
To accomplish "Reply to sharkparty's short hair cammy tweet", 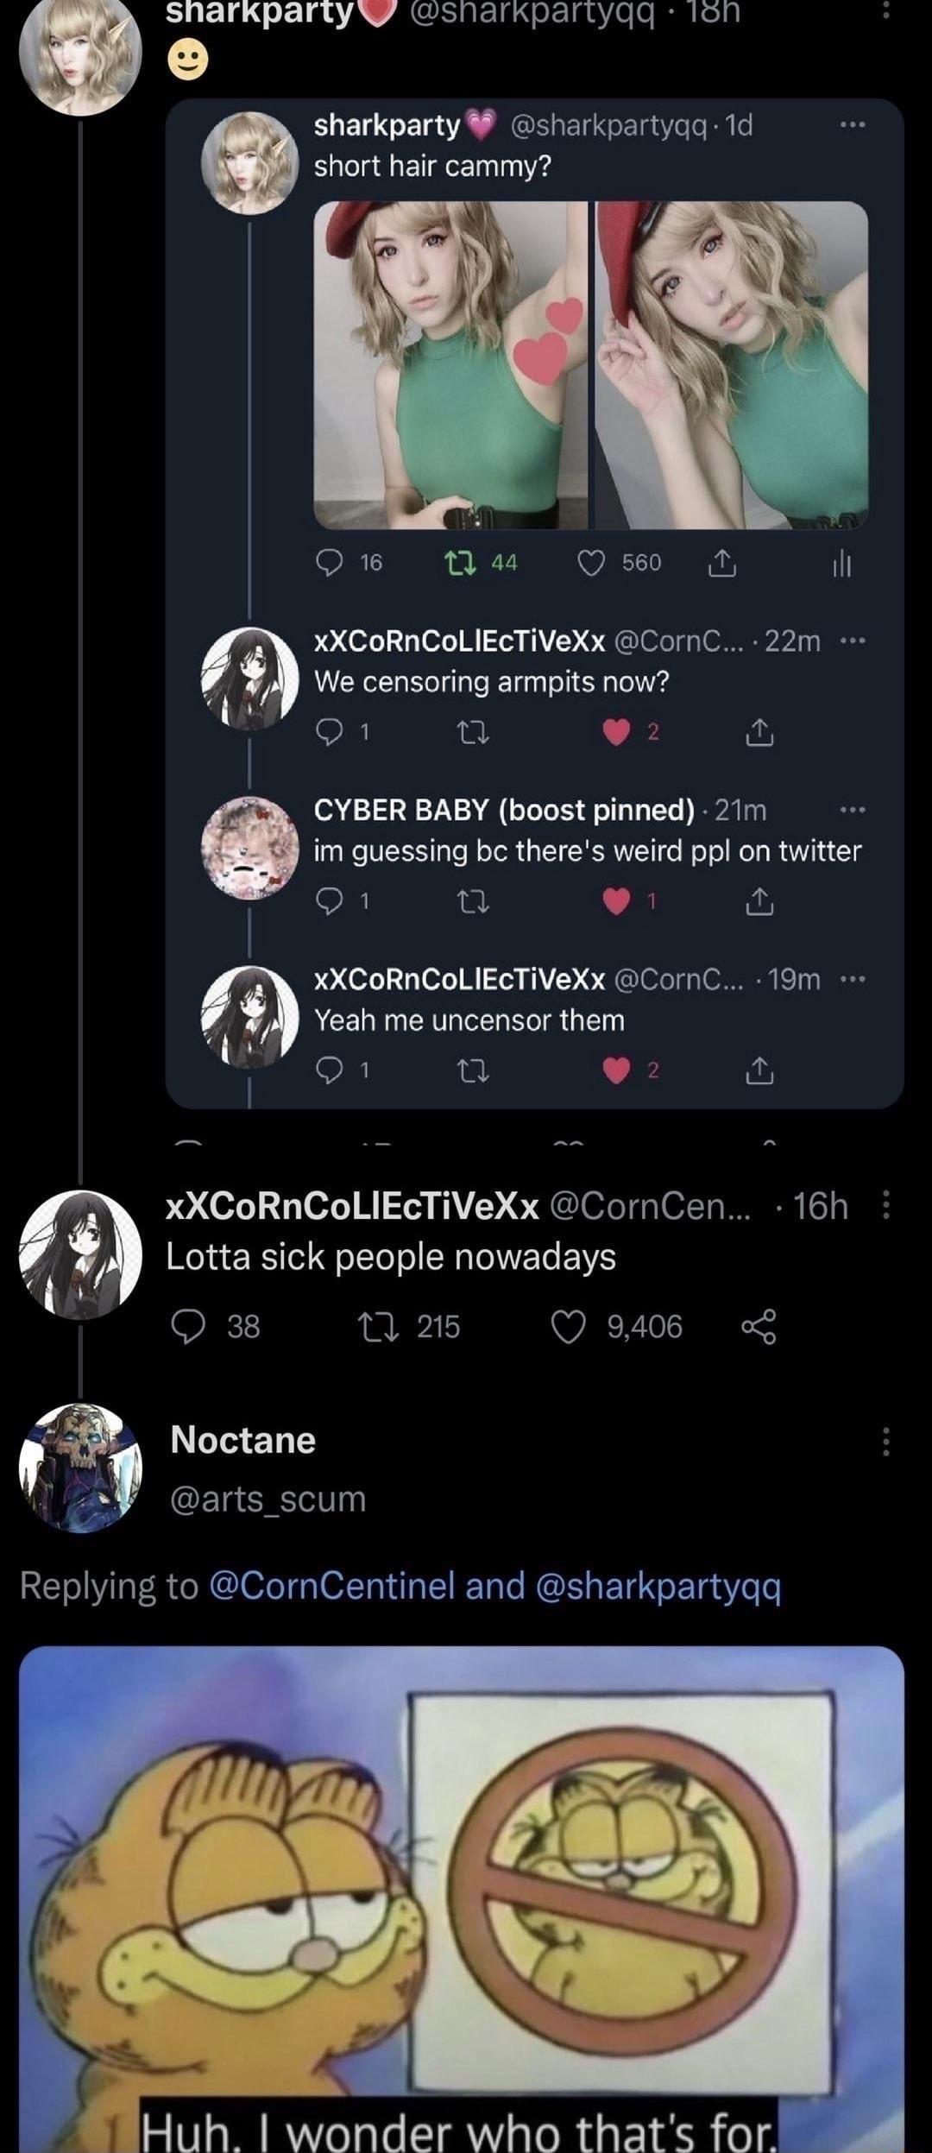I will (331, 564).
